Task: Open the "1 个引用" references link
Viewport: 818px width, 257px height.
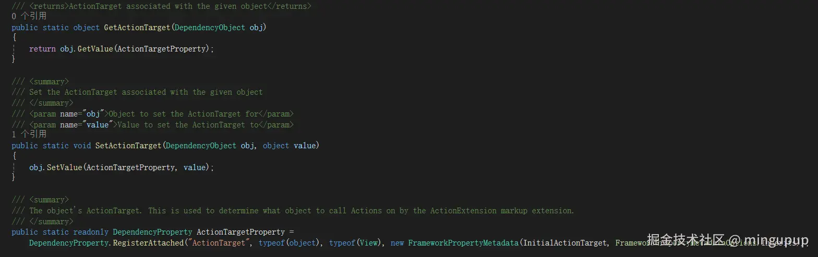Action: [x=29, y=134]
